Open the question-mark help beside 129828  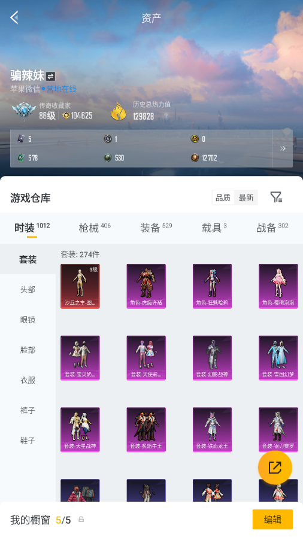click(x=166, y=117)
